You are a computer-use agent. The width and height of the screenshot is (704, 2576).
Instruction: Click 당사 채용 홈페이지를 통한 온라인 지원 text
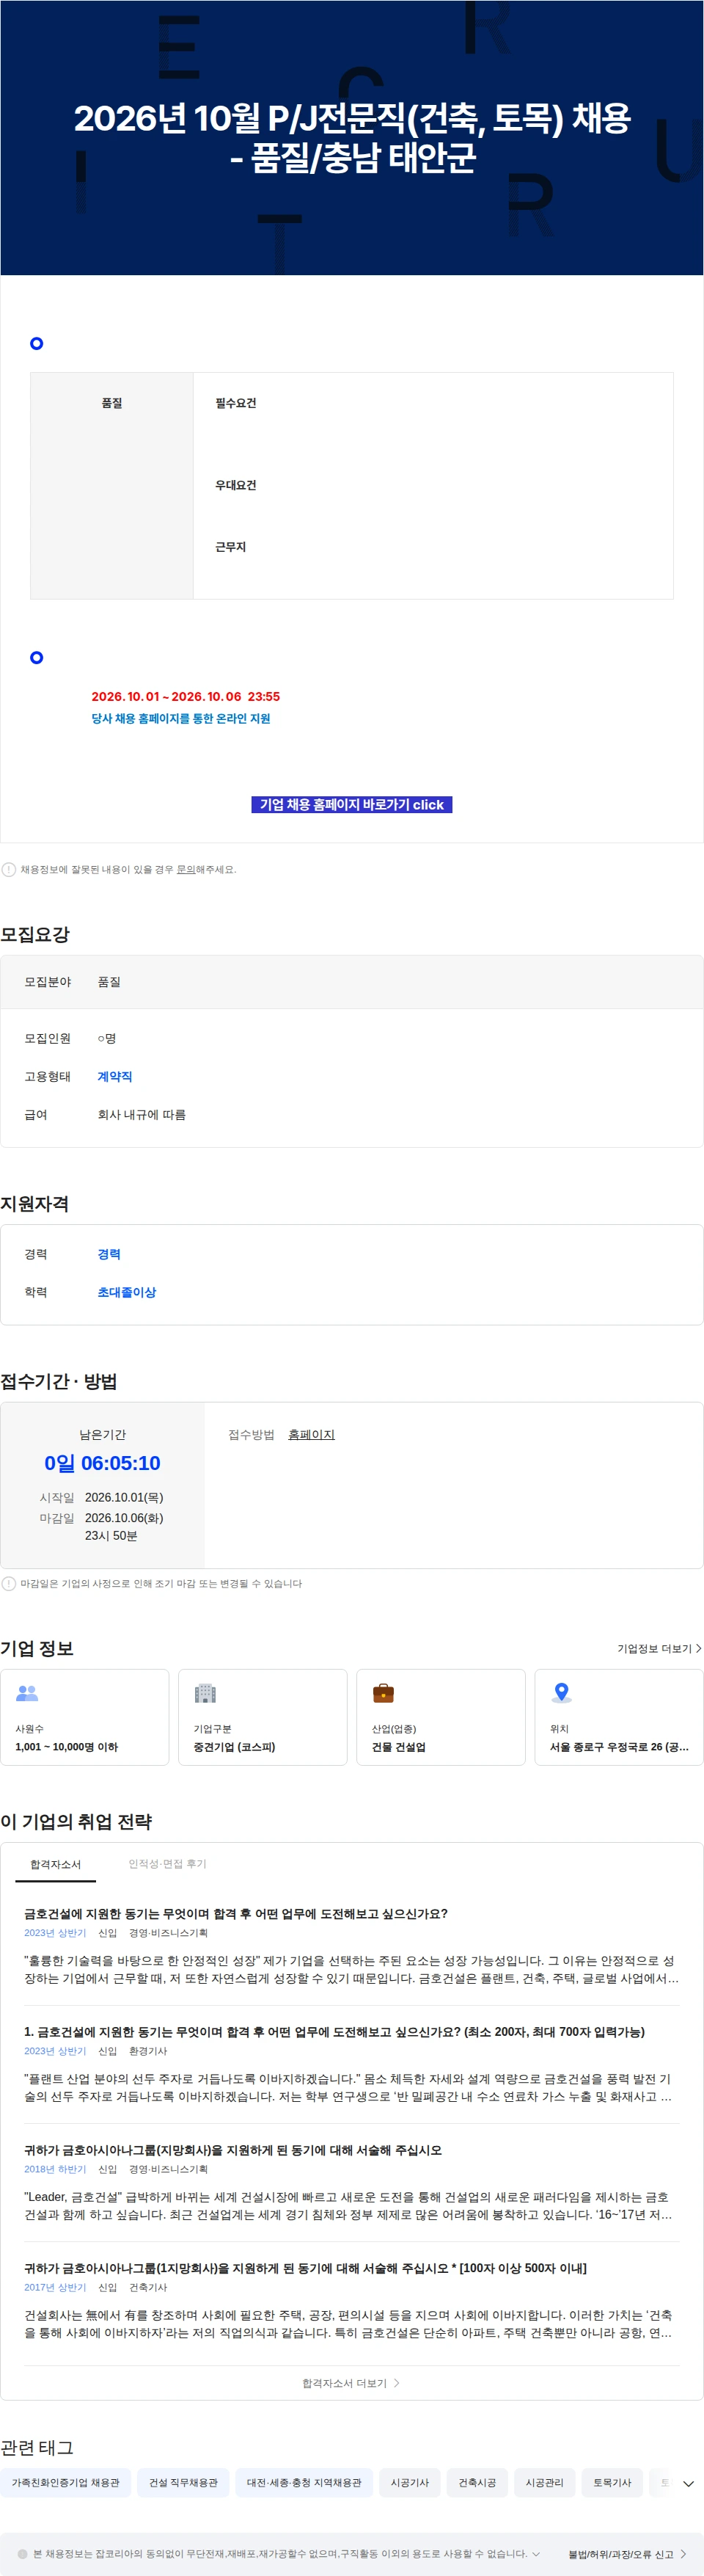click(x=180, y=718)
